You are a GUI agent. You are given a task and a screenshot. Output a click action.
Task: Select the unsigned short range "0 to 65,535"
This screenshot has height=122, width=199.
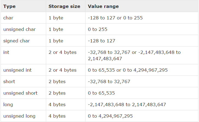click(x=101, y=93)
